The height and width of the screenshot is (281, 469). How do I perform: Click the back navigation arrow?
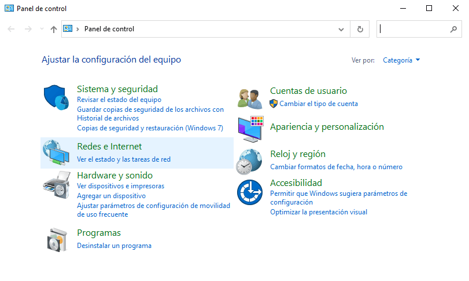11,29
